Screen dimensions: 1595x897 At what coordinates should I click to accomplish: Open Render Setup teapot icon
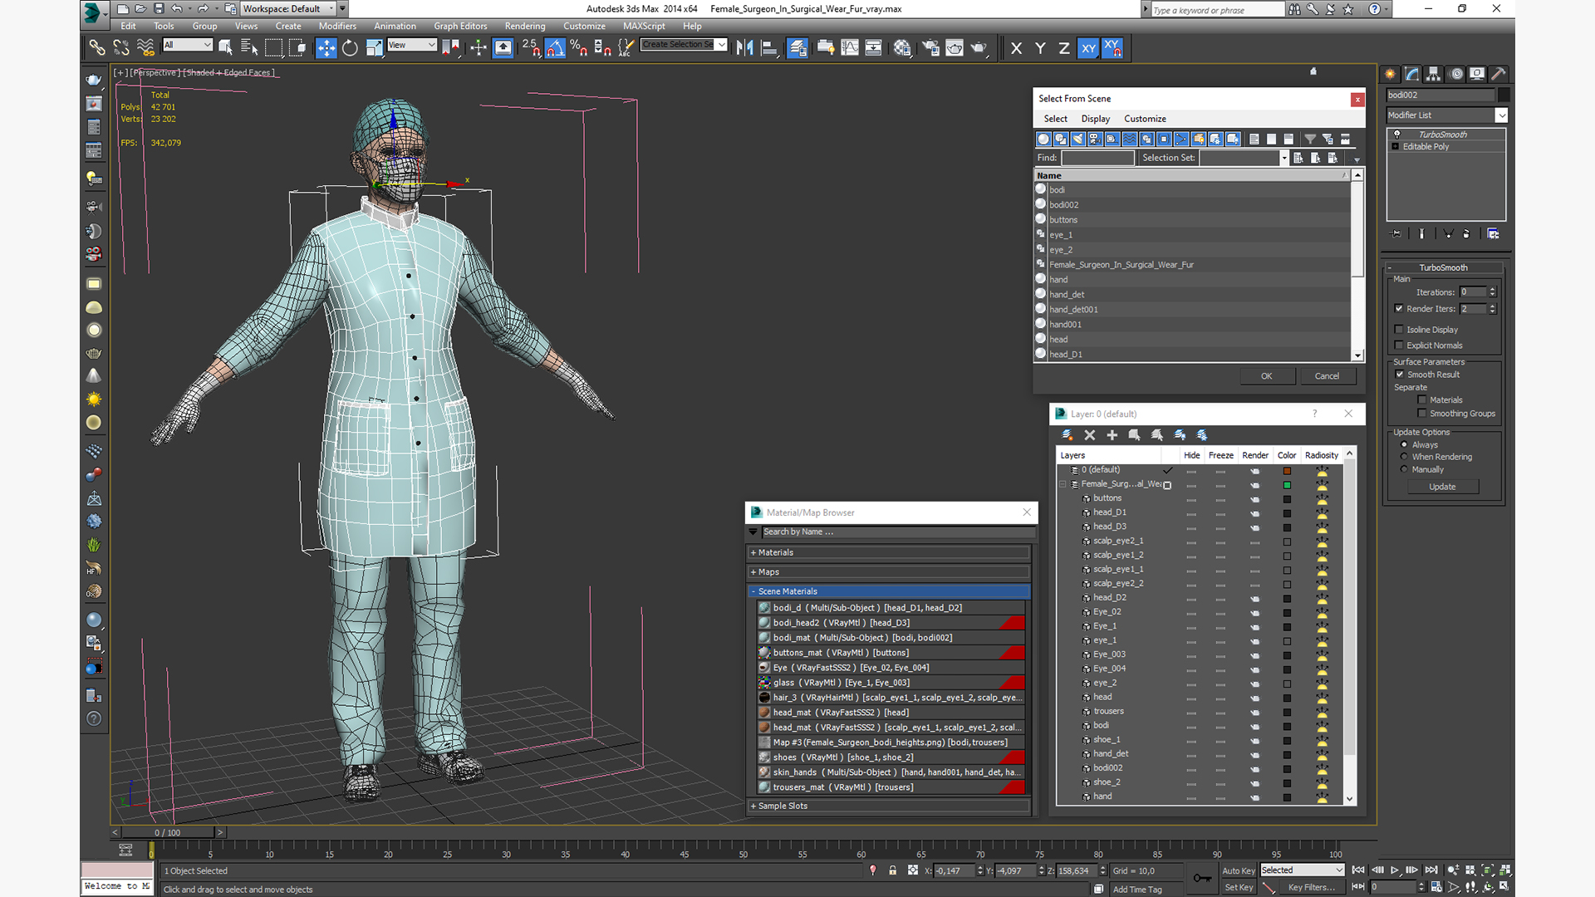click(x=930, y=48)
